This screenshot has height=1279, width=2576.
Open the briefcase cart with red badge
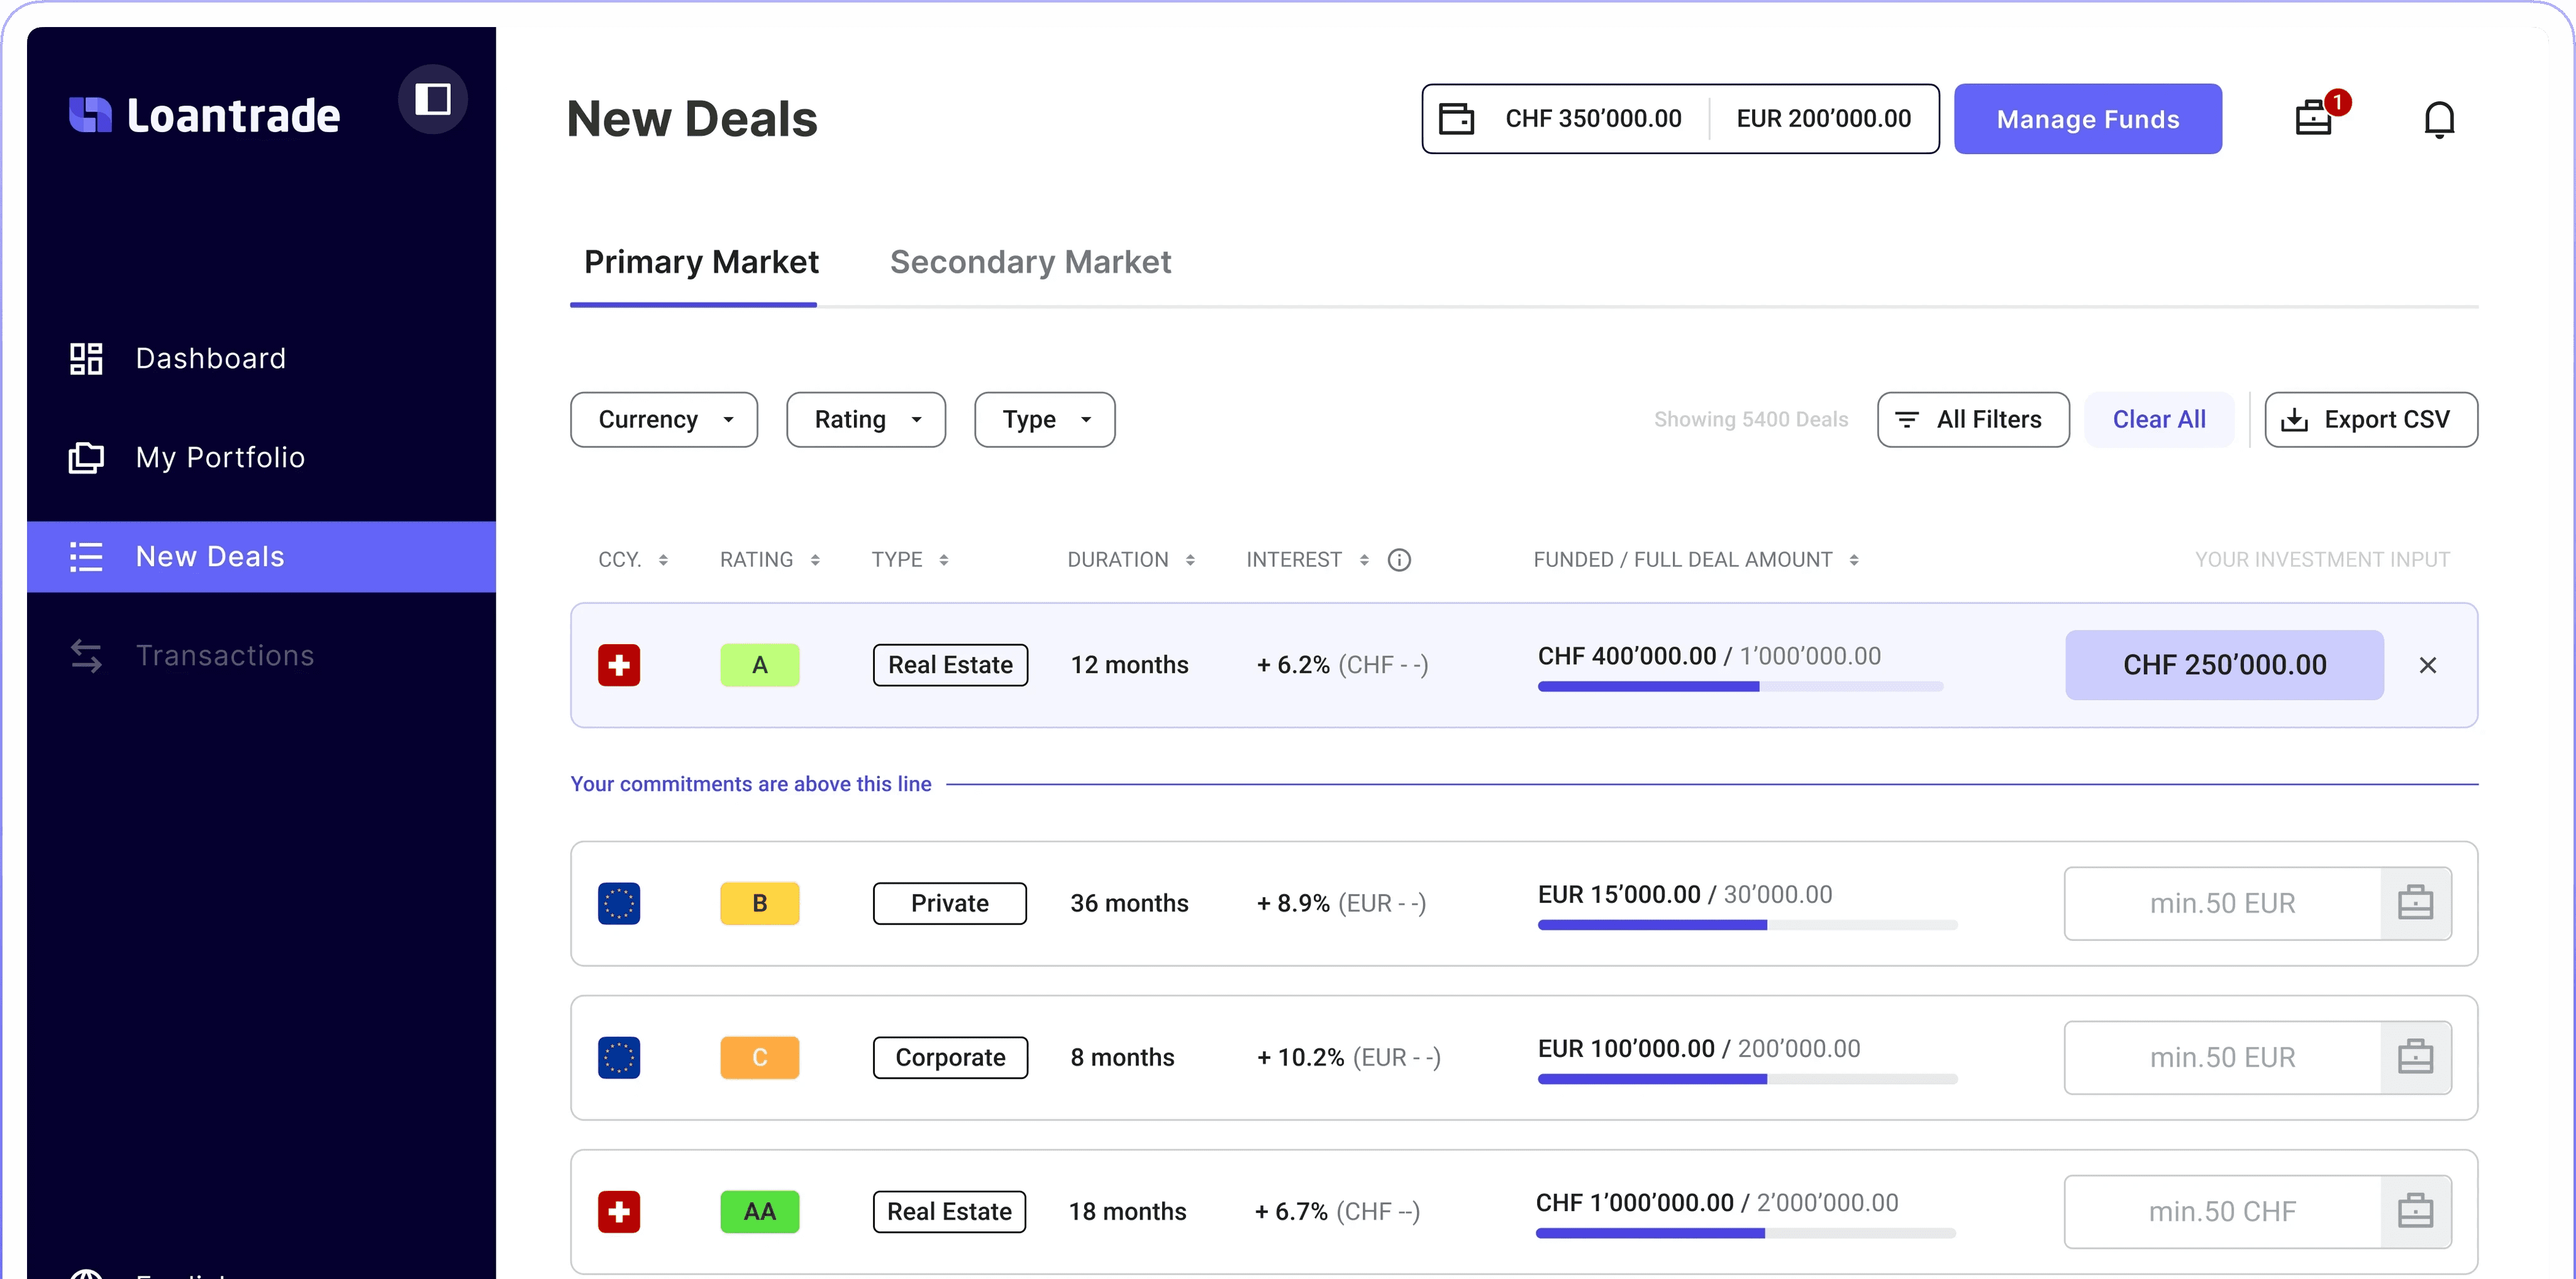coord(2314,118)
